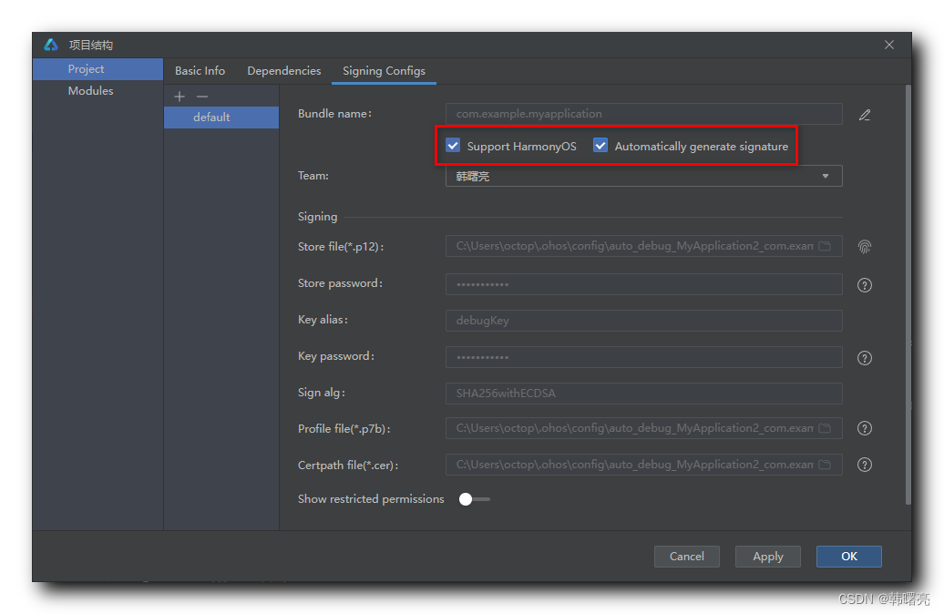
Task: Click the help icon beside Profile file field
Action: pyautogui.click(x=864, y=428)
